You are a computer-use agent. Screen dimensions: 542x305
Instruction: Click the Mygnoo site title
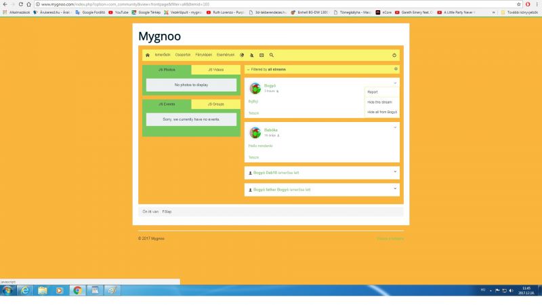[159, 36]
